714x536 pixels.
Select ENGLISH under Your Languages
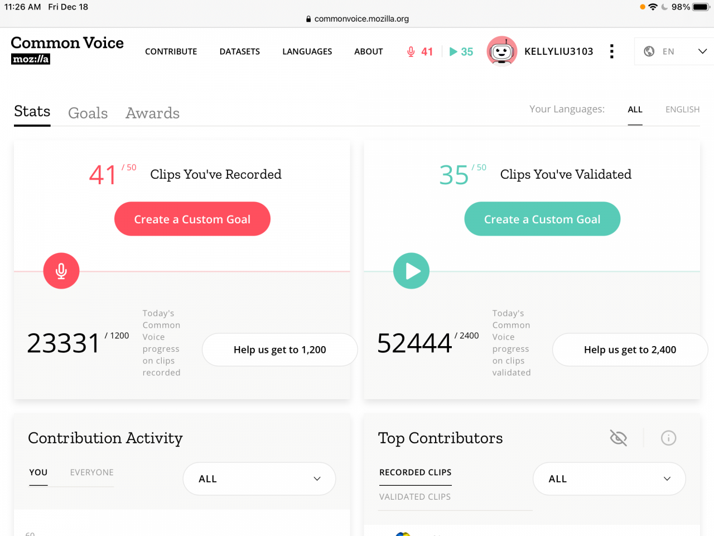tap(682, 109)
